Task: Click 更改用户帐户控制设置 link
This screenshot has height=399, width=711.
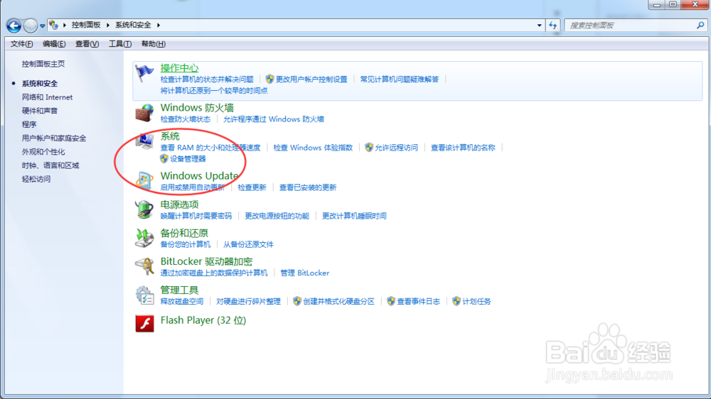Action: click(x=311, y=80)
